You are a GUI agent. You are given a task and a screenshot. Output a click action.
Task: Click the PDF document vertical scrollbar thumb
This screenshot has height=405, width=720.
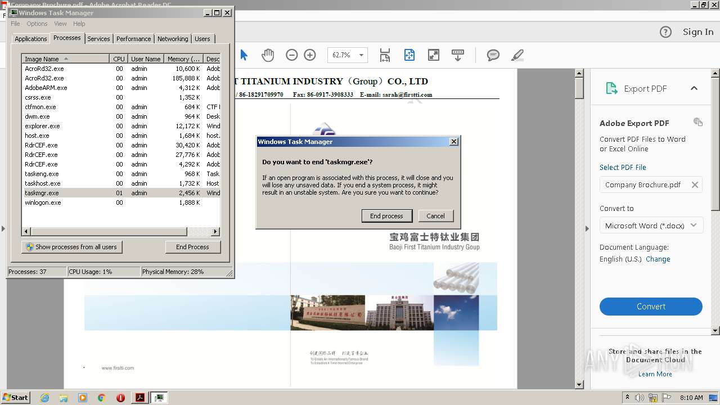point(579,89)
